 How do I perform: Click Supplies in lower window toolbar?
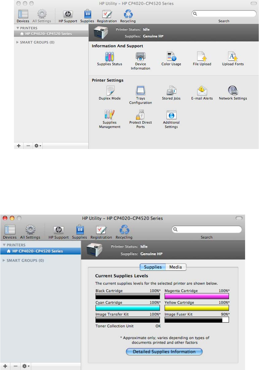(79, 232)
